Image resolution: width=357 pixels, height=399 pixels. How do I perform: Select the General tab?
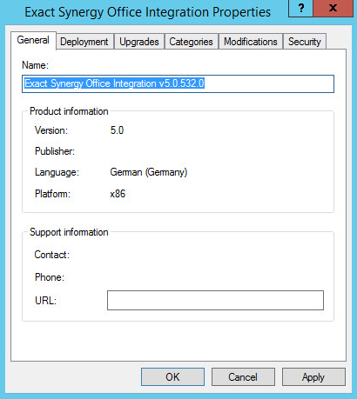(33, 40)
